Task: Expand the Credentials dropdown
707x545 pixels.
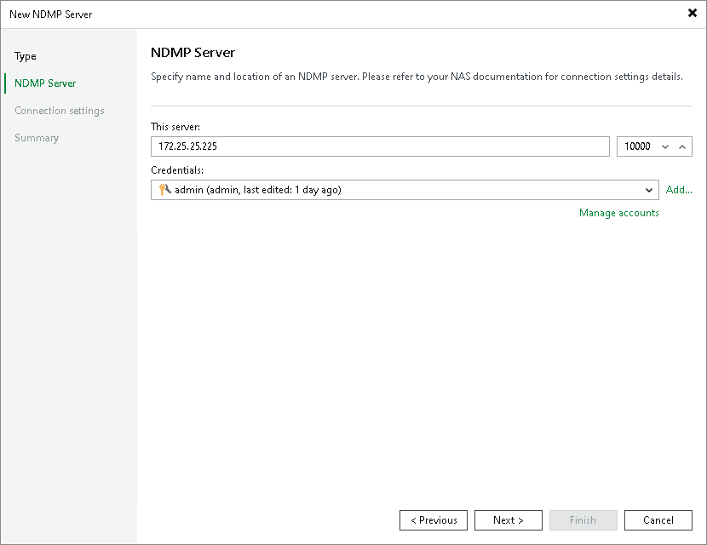Action: tap(649, 190)
